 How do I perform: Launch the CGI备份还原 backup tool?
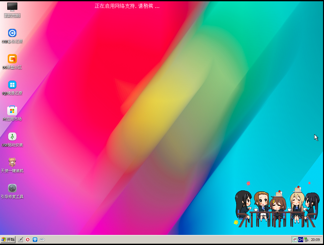coord(12,33)
